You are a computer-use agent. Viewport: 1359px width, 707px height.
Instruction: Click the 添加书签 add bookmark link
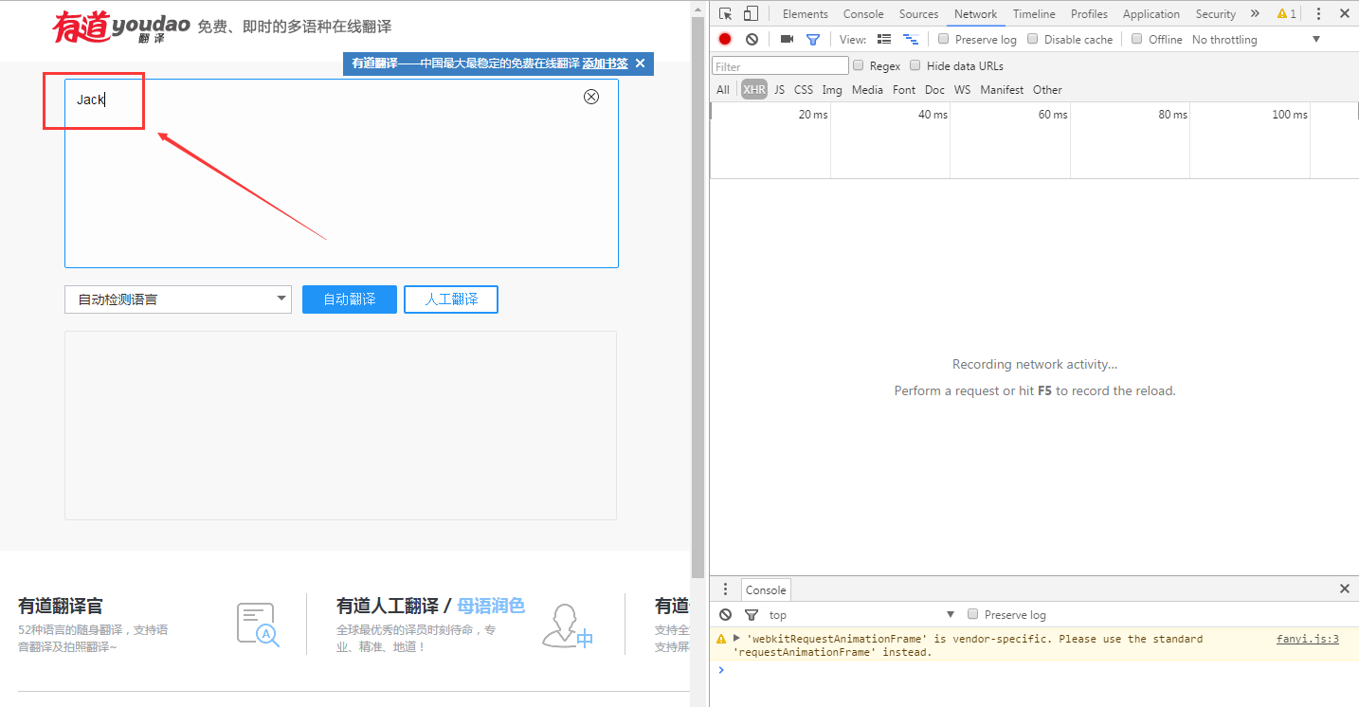pos(605,63)
